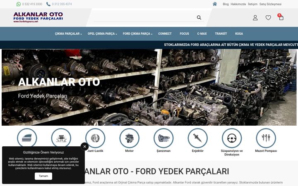Open the TRANSİT menu item
This screenshot has width=298, height=186.
[x=221, y=34]
